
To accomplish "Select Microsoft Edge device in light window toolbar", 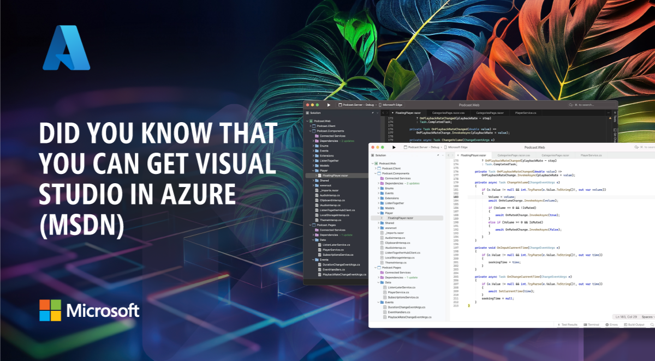I will 455,147.
